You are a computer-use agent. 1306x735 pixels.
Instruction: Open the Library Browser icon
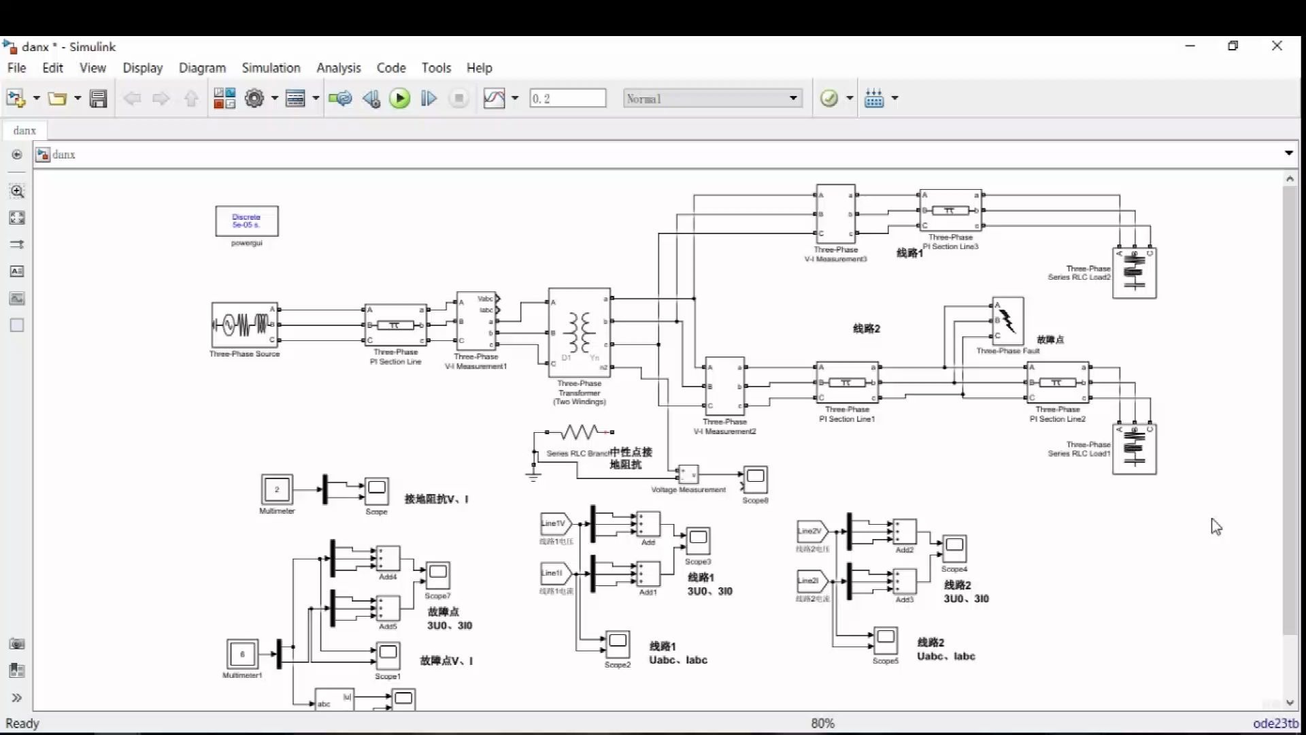tap(224, 99)
